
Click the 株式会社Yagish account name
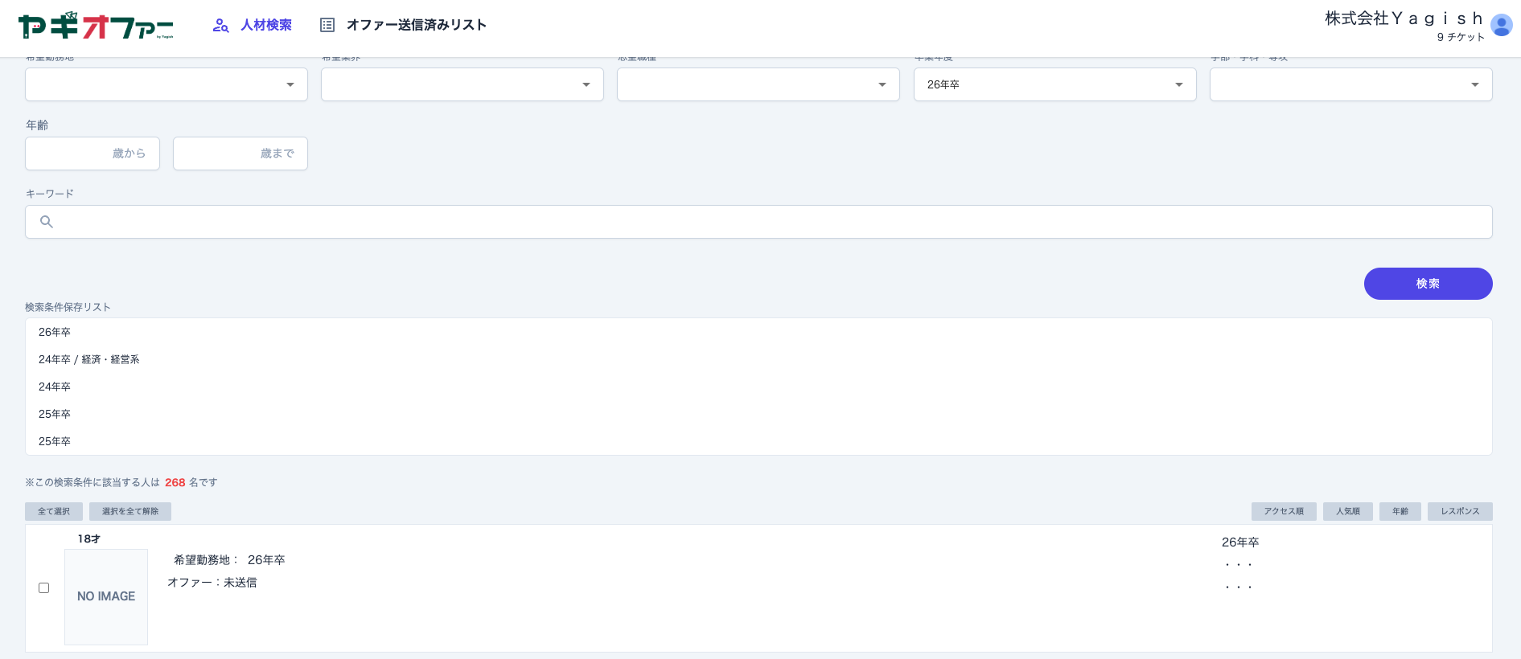tap(1404, 18)
